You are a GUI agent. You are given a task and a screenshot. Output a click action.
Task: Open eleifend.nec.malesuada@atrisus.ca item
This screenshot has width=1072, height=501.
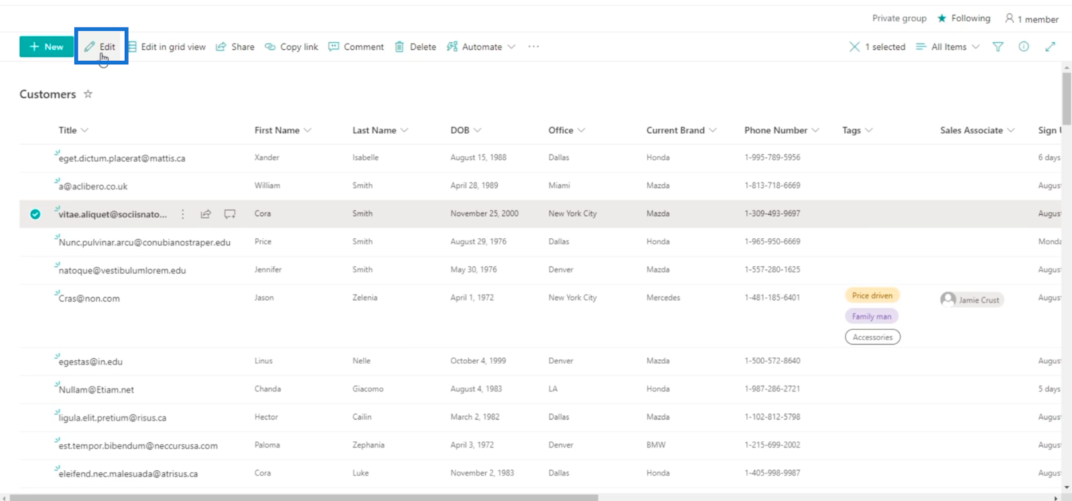tap(128, 474)
